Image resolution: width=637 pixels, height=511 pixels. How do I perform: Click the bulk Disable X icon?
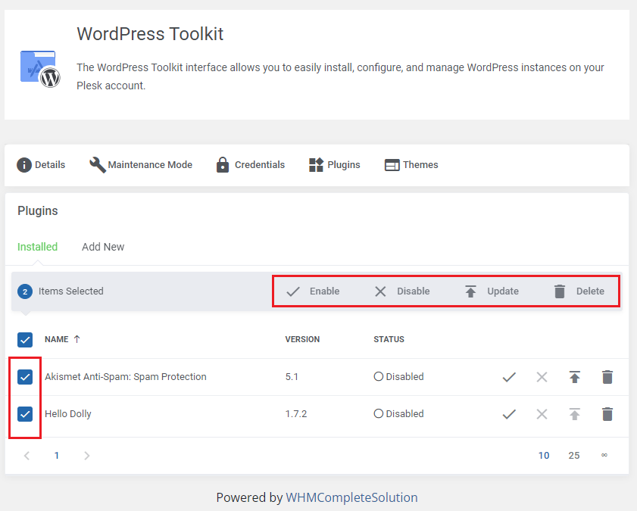pyautogui.click(x=380, y=291)
